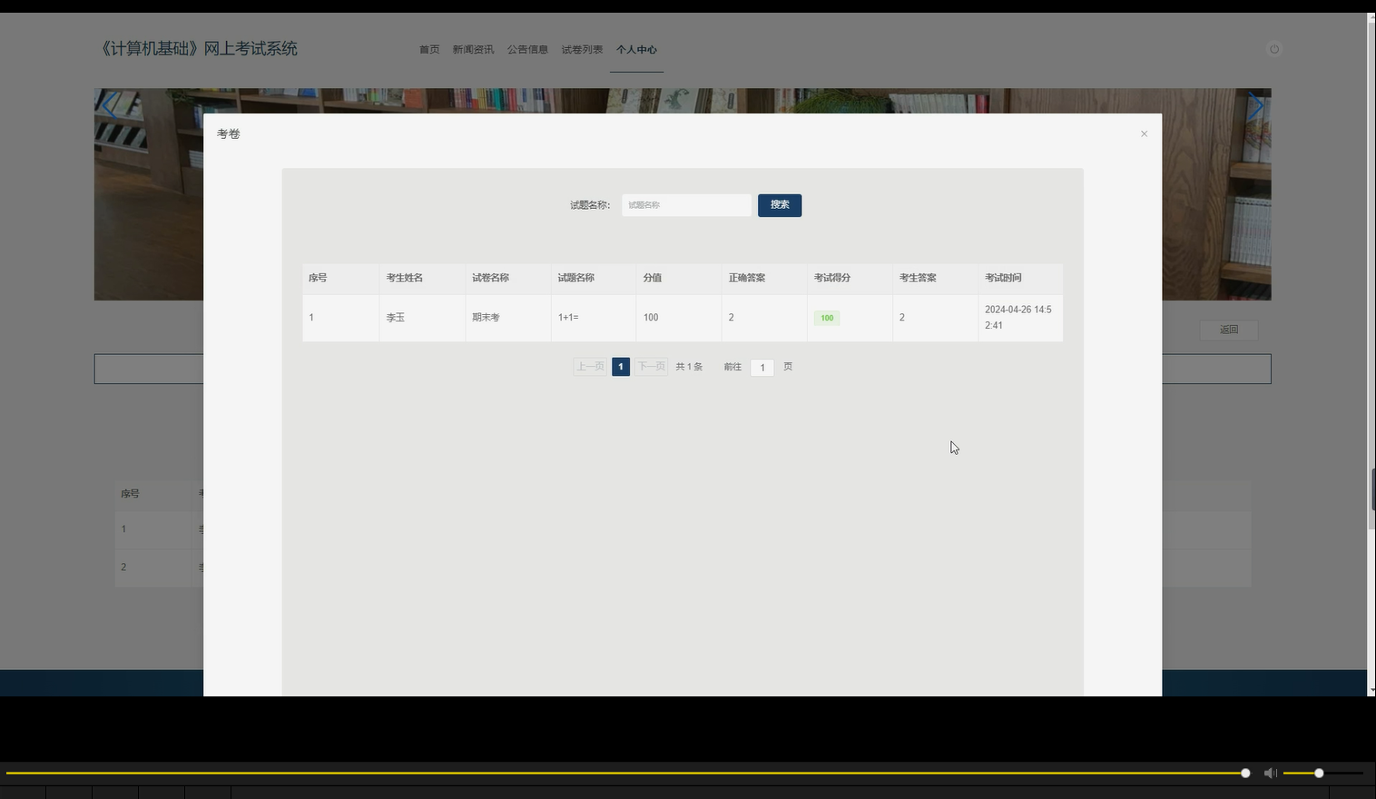This screenshot has height=799, width=1376.
Task: Click the power/logout icon top right
Action: tap(1274, 49)
